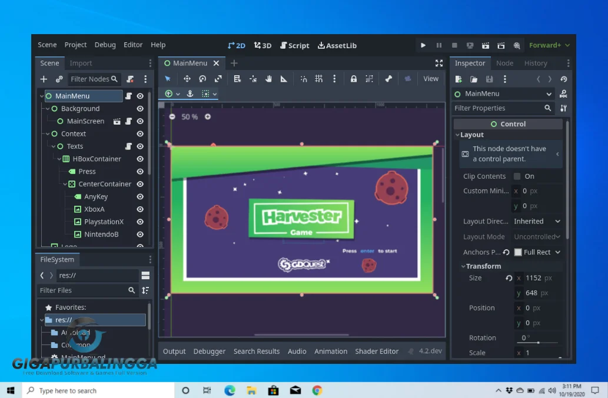The image size is (608, 398).
Task: Open the Forward+ renderer dropdown
Action: pos(549,45)
